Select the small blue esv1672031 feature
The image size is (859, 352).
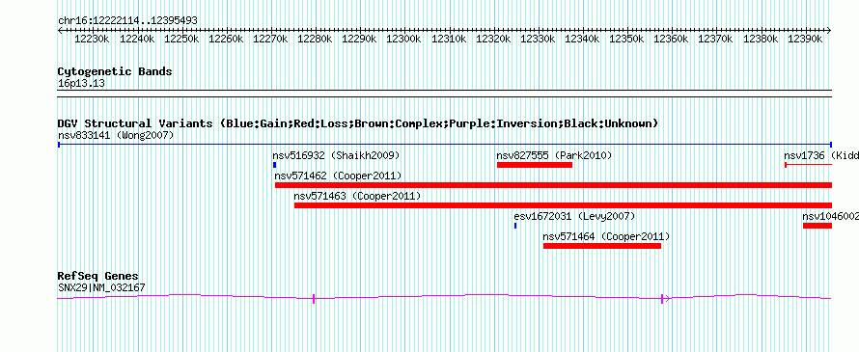[515, 226]
